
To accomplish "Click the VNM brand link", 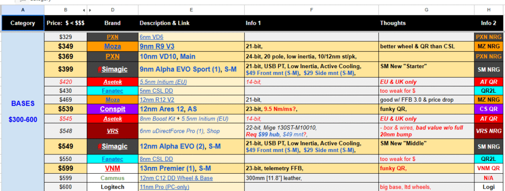I will click(112, 168).
